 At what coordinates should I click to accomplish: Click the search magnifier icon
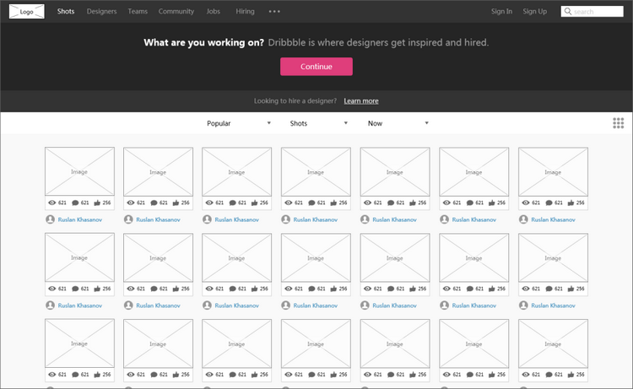click(x=568, y=12)
